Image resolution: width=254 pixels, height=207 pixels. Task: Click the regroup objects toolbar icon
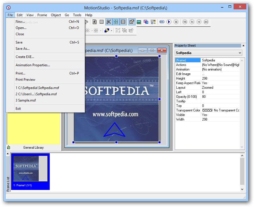pos(131,30)
